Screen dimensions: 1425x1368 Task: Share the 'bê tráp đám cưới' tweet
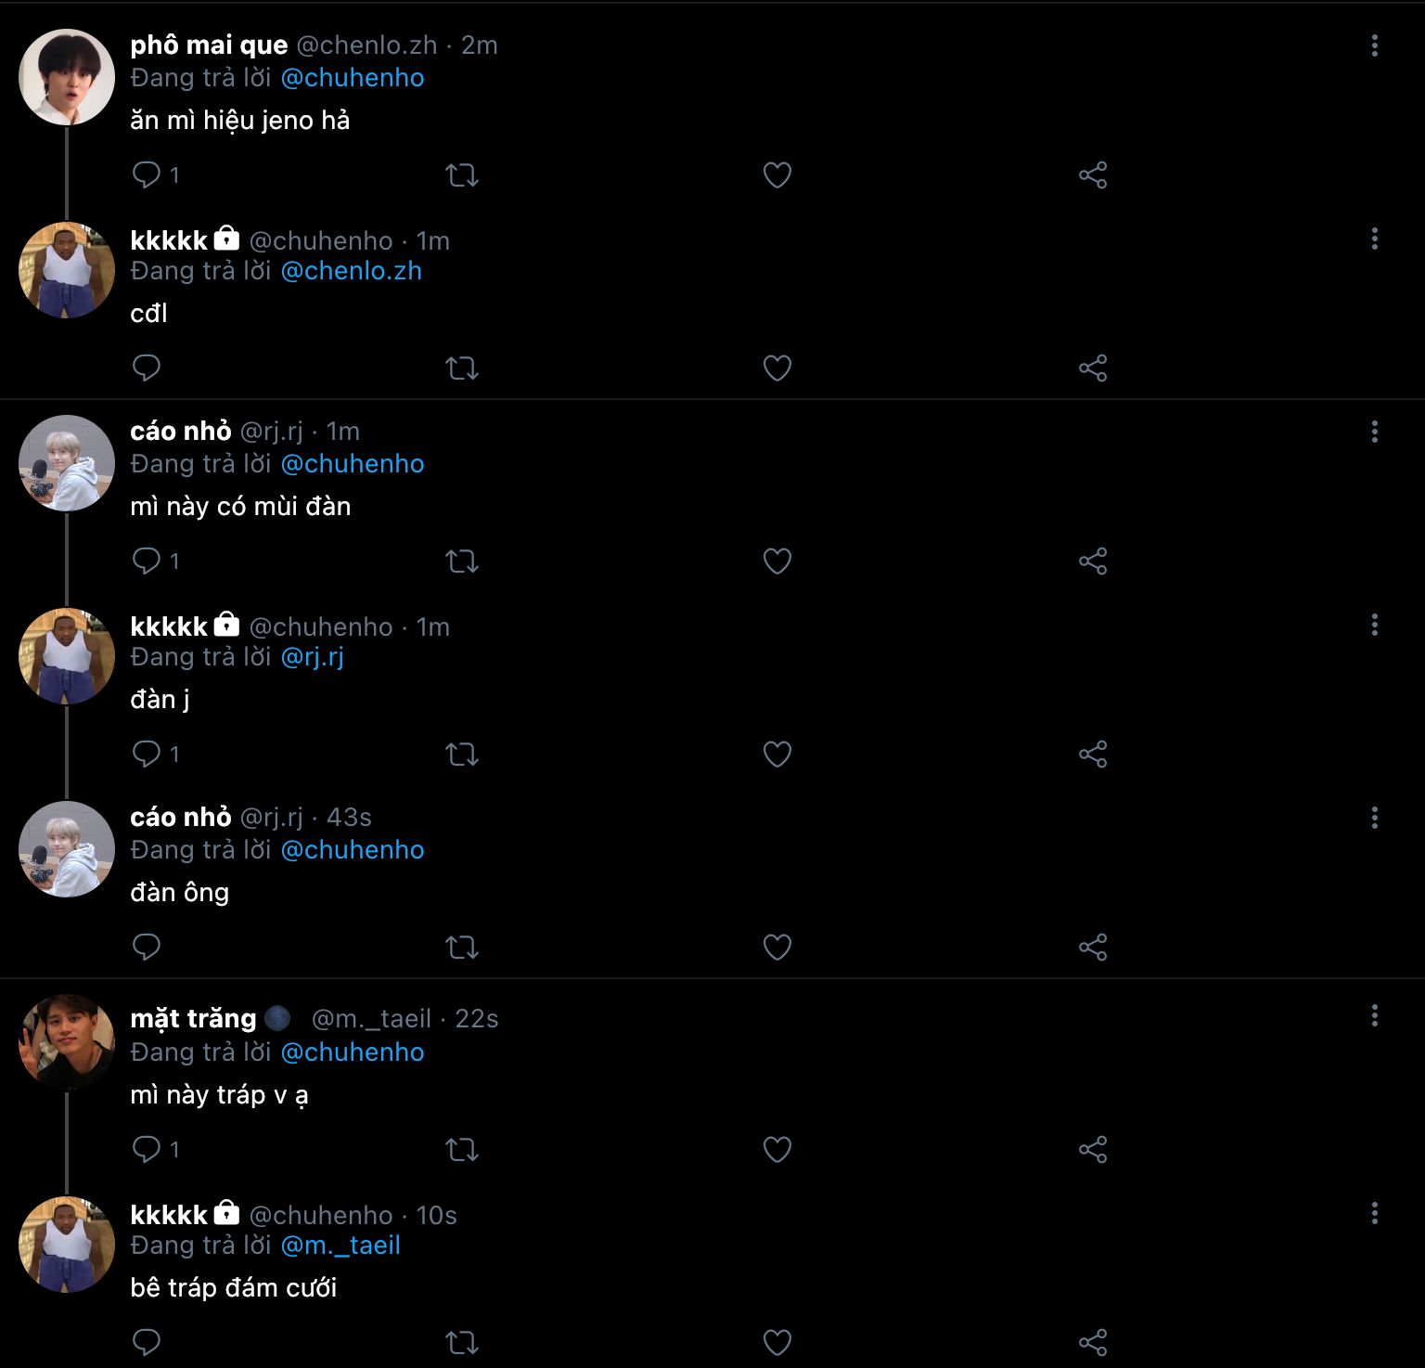point(1093,1342)
